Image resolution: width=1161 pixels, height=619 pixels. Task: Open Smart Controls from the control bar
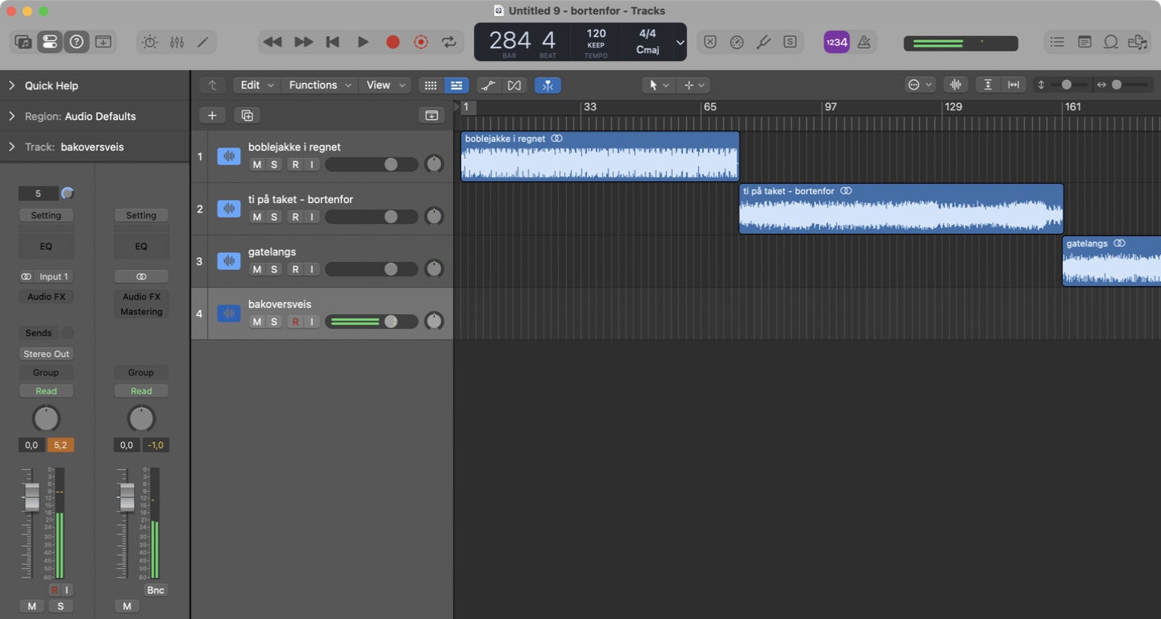(x=150, y=42)
